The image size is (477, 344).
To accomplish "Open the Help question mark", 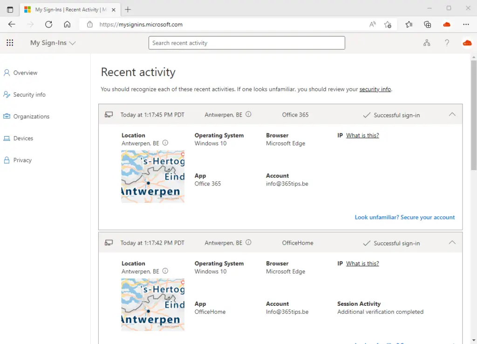I will [447, 43].
